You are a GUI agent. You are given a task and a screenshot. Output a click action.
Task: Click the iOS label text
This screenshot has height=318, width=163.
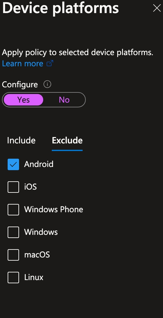[x=31, y=187]
